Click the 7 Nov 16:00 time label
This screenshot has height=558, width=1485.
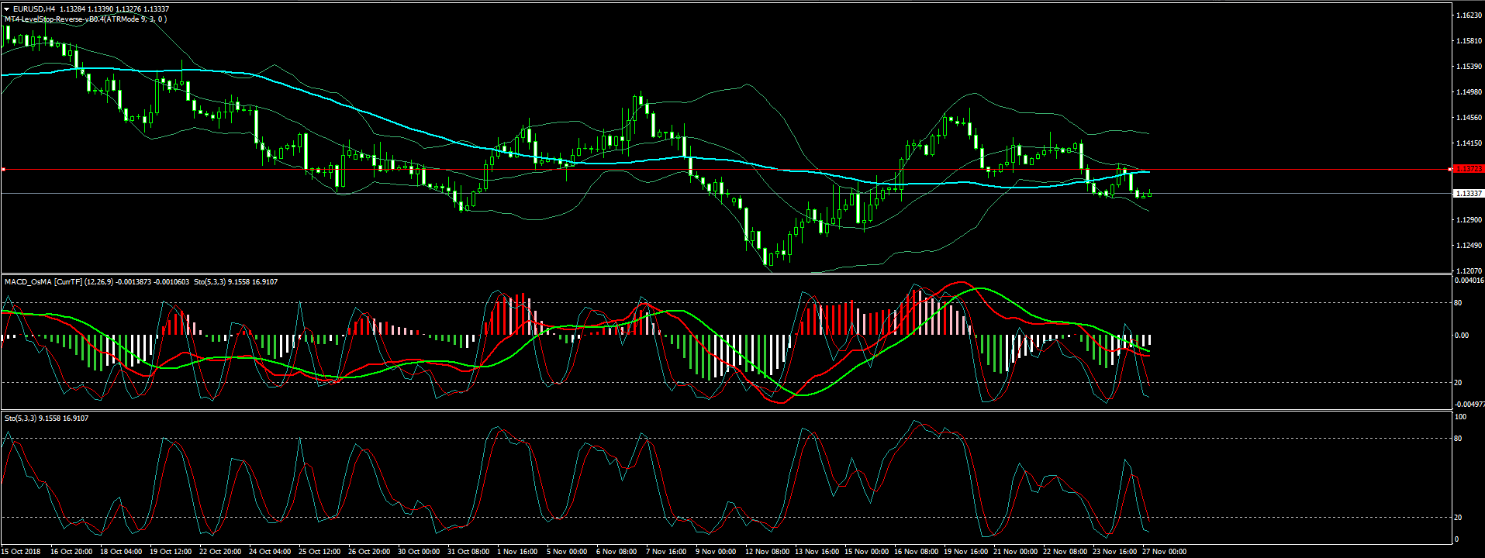point(666,552)
